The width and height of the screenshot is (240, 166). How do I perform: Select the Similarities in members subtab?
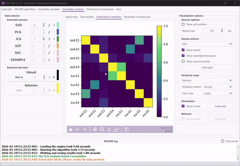click(x=109, y=17)
